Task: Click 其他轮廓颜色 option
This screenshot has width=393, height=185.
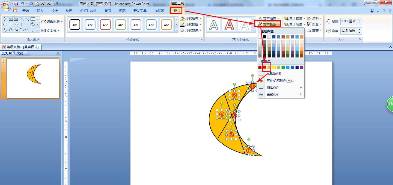Action: coord(280,81)
